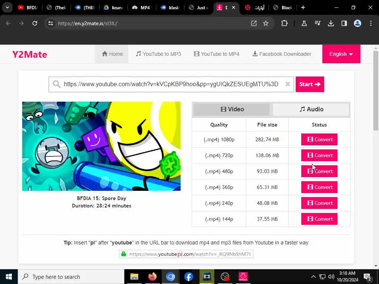The image size is (379, 284).
Task: Click the Y2Mate logo link
Action: [30, 54]
